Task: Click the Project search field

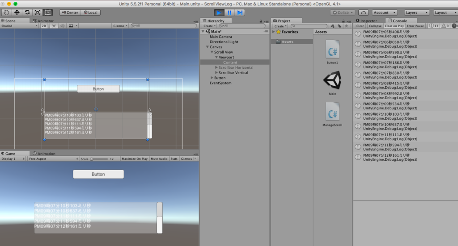Action: point(309,26)
